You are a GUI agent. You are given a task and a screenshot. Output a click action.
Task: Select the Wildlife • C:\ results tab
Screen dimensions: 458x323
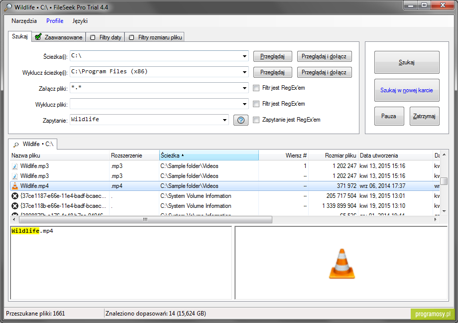pos(33,144)
